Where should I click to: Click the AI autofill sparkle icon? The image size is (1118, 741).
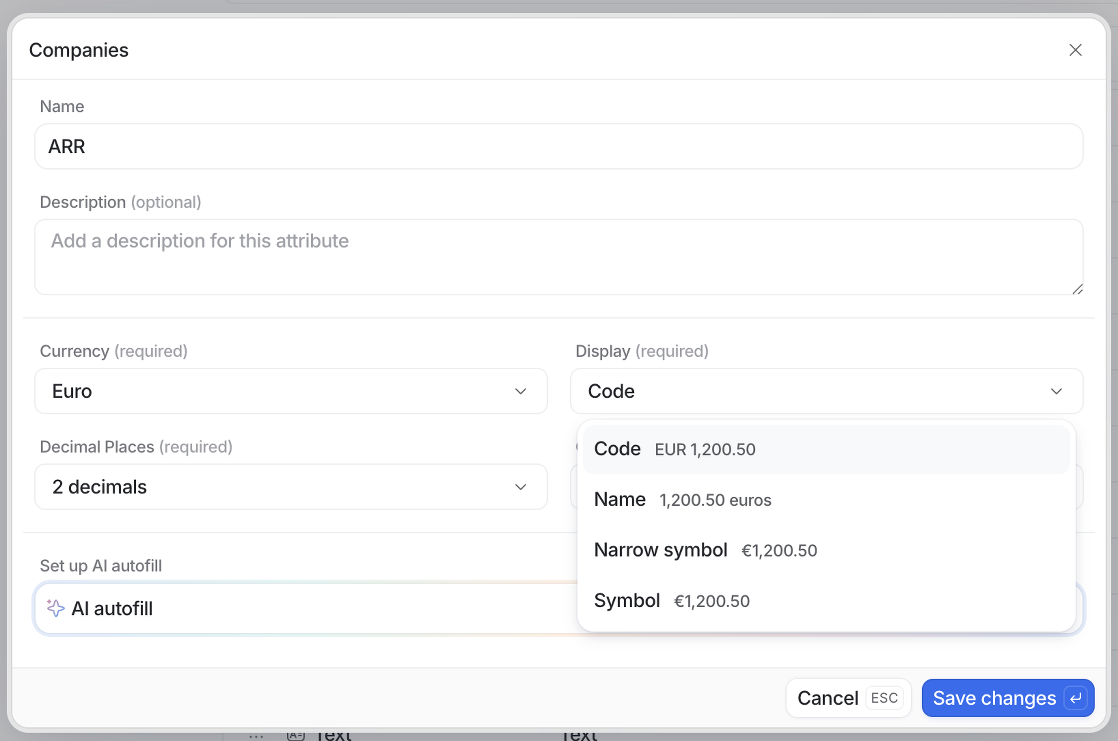56,608
